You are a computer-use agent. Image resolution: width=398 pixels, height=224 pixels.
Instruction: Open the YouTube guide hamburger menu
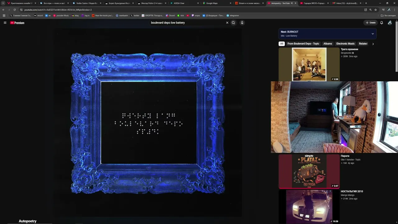[x=5, y=23]
